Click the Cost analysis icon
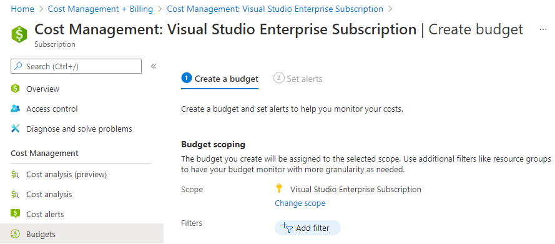 (15, 194)
